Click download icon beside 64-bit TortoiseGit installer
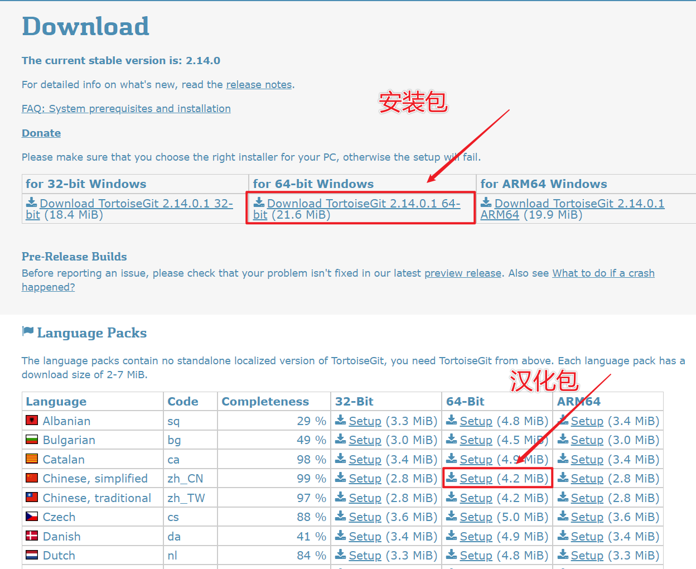This screenshot has height=569, width=696. [259, 202]
